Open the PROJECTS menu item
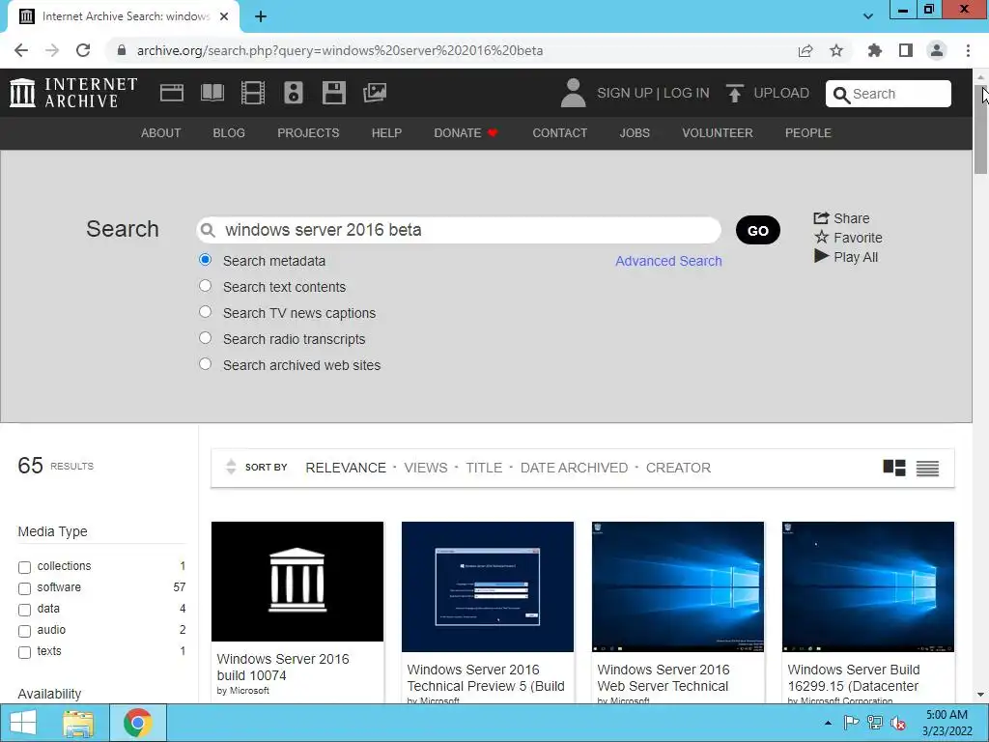Viewport: 989px width, 742px height. 308,133
